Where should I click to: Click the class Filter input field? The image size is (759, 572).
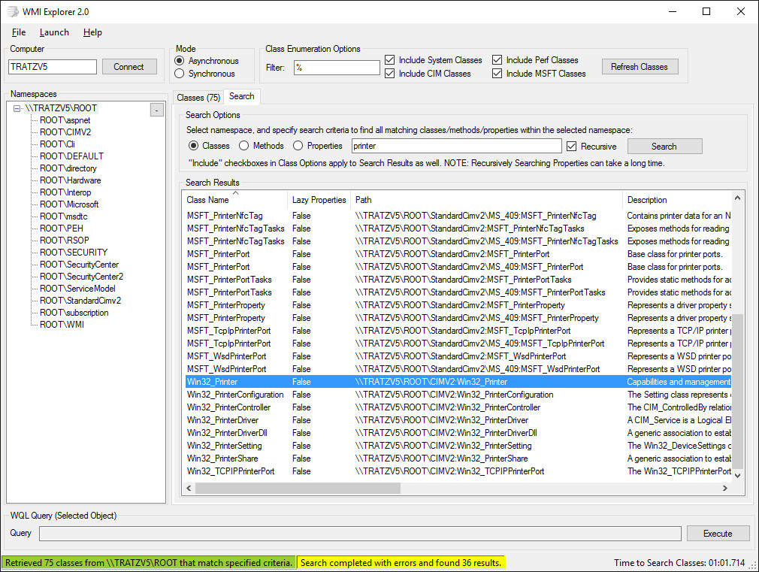[337, 68]
